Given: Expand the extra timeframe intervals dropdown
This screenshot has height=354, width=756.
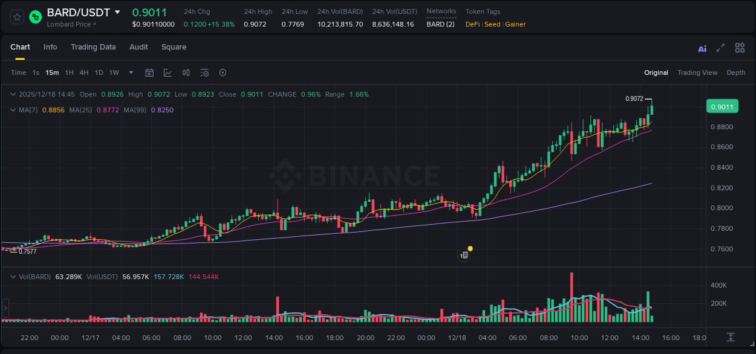Looking at the screenshot, I should [x=129, y=72].
